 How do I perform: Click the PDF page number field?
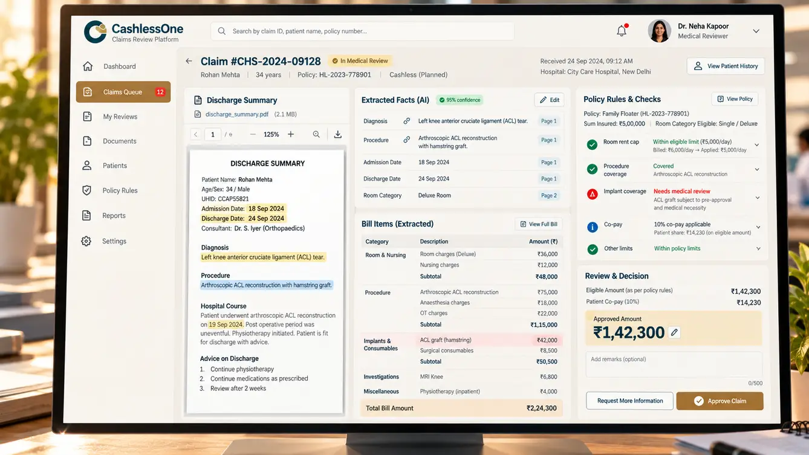(212, 135)
